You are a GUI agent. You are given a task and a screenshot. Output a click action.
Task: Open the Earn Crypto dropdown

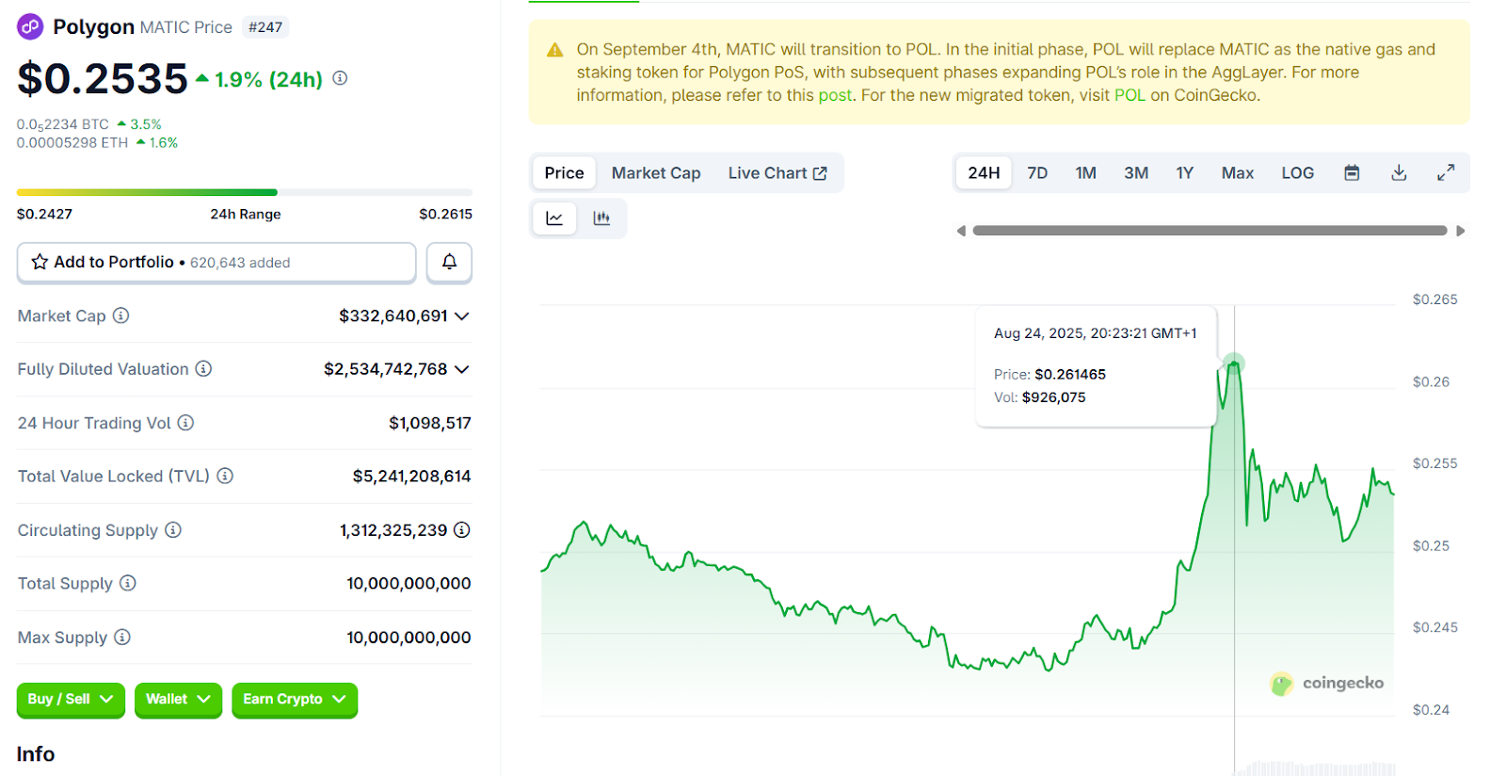click(x=294, y=700)
